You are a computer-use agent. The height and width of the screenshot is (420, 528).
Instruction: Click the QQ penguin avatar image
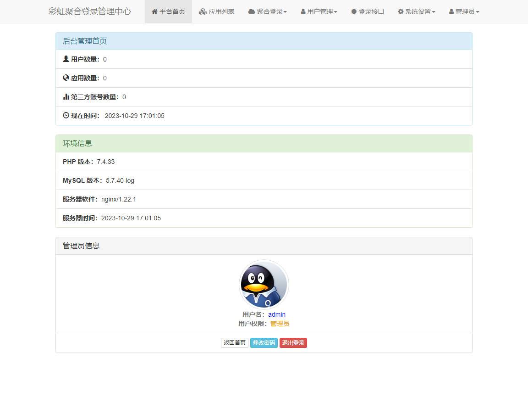click(264, 285)
